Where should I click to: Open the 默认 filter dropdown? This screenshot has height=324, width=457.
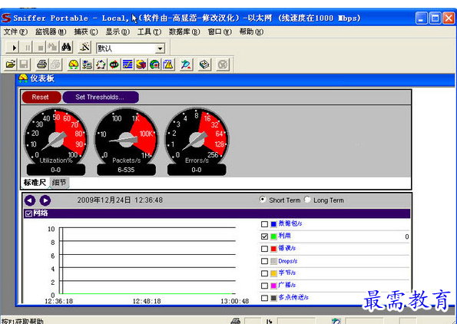pos(160,48)
